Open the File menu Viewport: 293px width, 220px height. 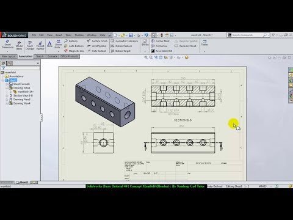pyautogui.click(x=34, y=35)
